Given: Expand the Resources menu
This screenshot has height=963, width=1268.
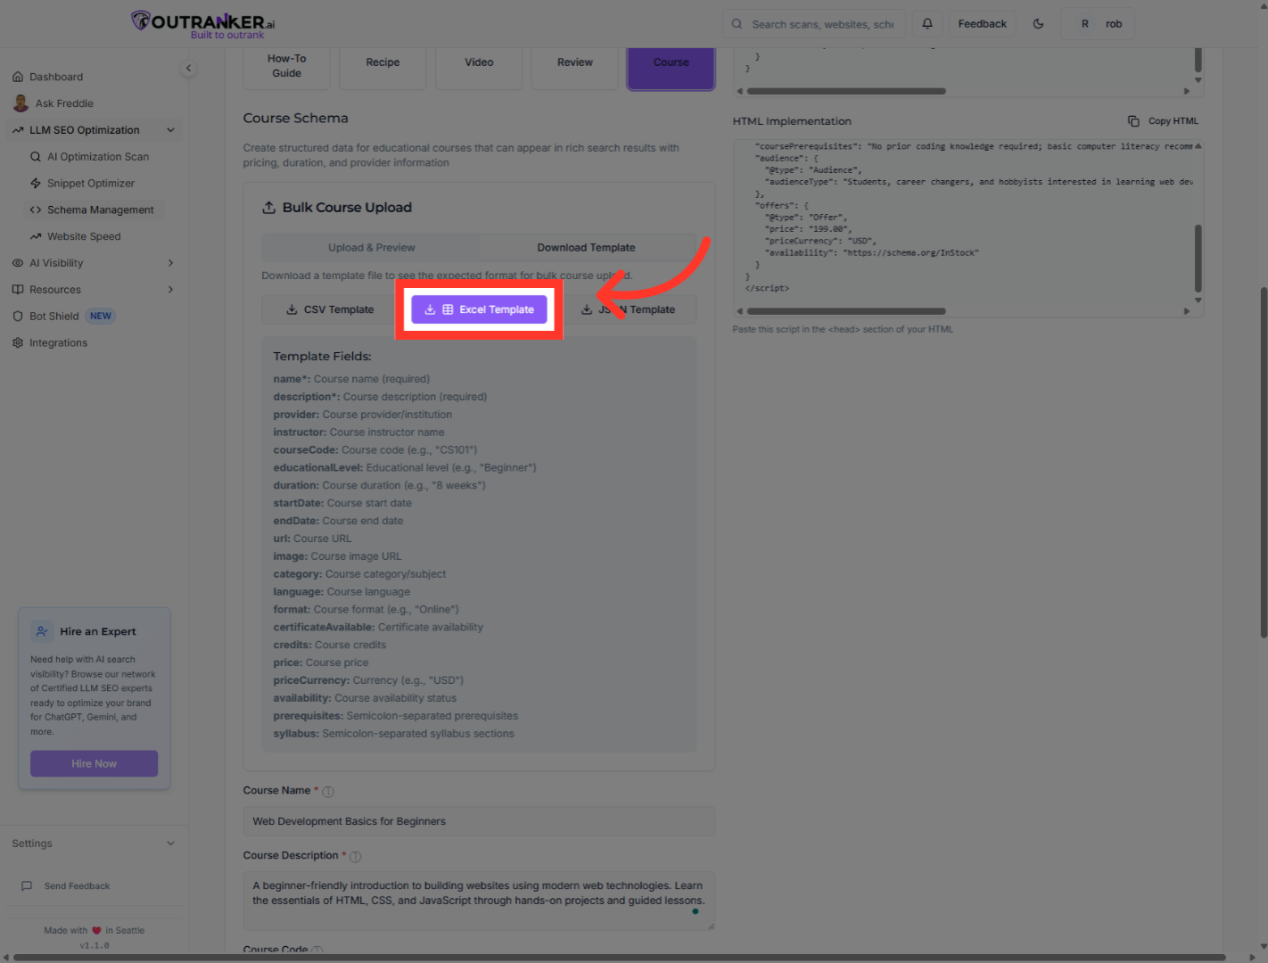Looking at the screenshot, I should point(170,290).
